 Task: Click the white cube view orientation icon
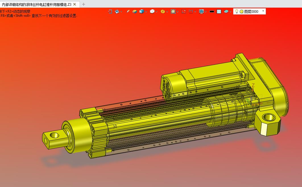click(x=152, y=12)
